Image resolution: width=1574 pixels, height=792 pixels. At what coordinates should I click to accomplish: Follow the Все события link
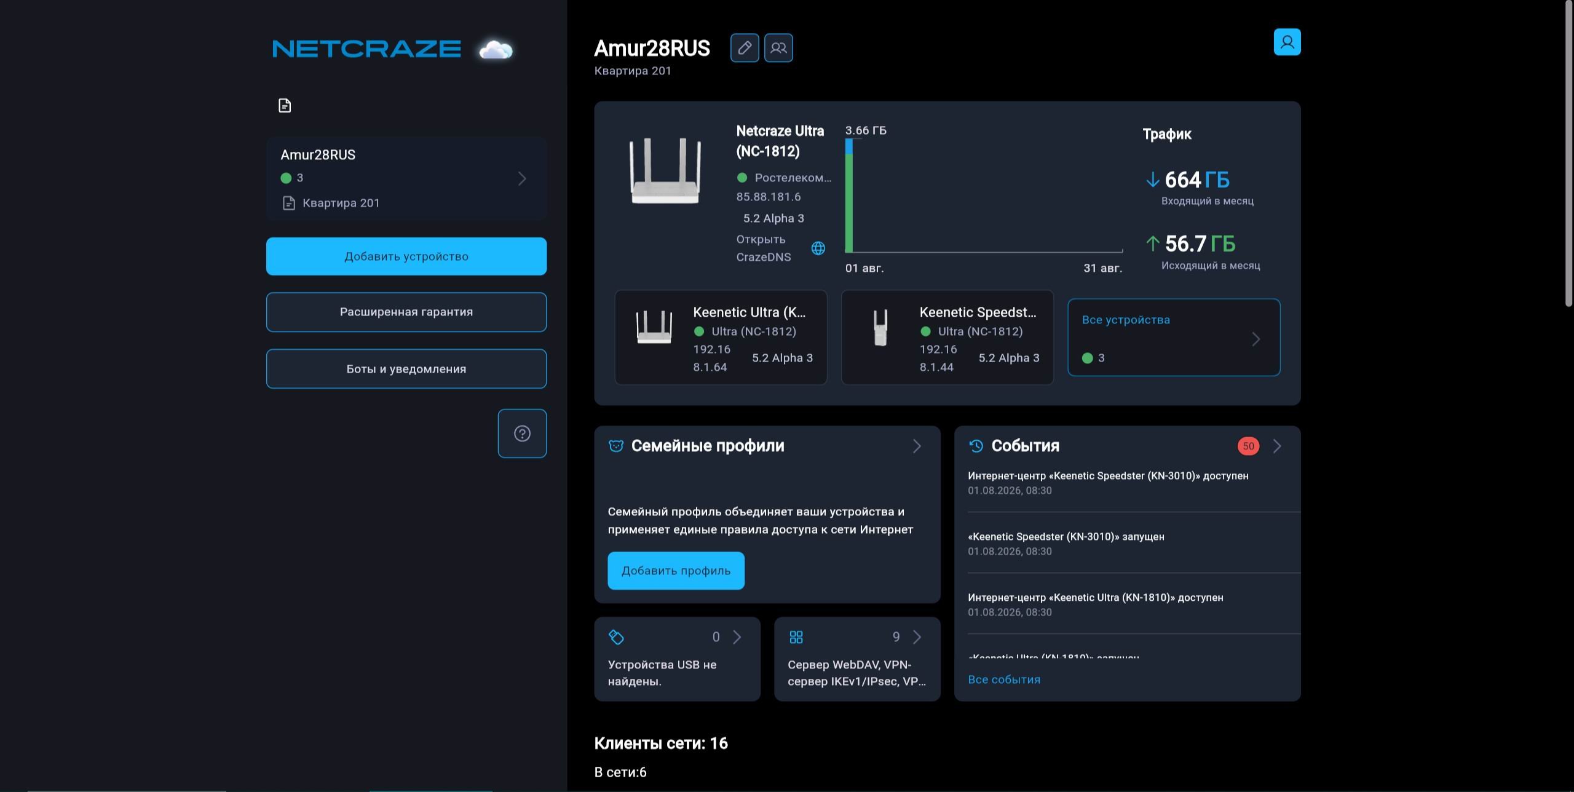[x=1004, y=679]
